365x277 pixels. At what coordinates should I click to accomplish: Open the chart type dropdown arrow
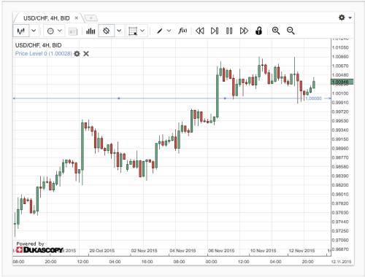34,31
